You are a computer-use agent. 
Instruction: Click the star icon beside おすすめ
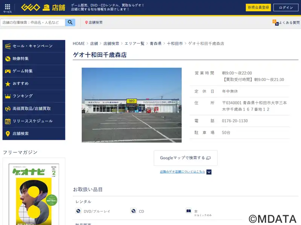click(x=8, y=84)
